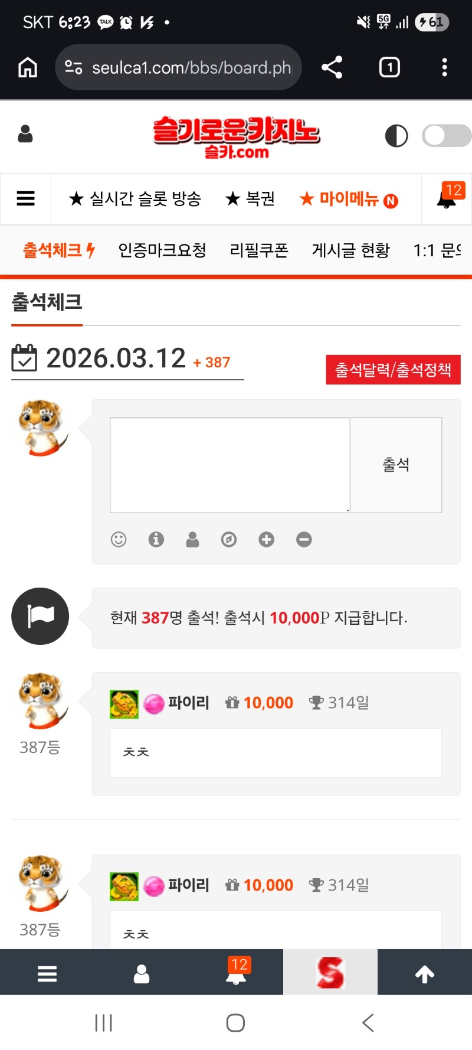Click the 출석 submit button
Image resolution: width=472 pixels, height=1050 pixels.
[x=396, y=465]
